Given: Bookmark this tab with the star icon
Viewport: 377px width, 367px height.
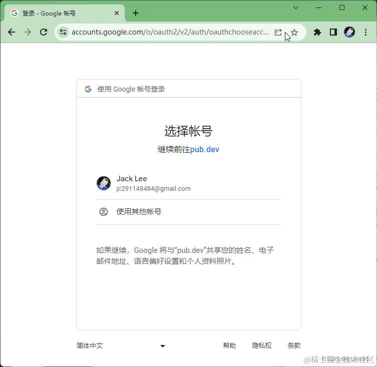Looking at the screenshot, I should pos(294,32).
